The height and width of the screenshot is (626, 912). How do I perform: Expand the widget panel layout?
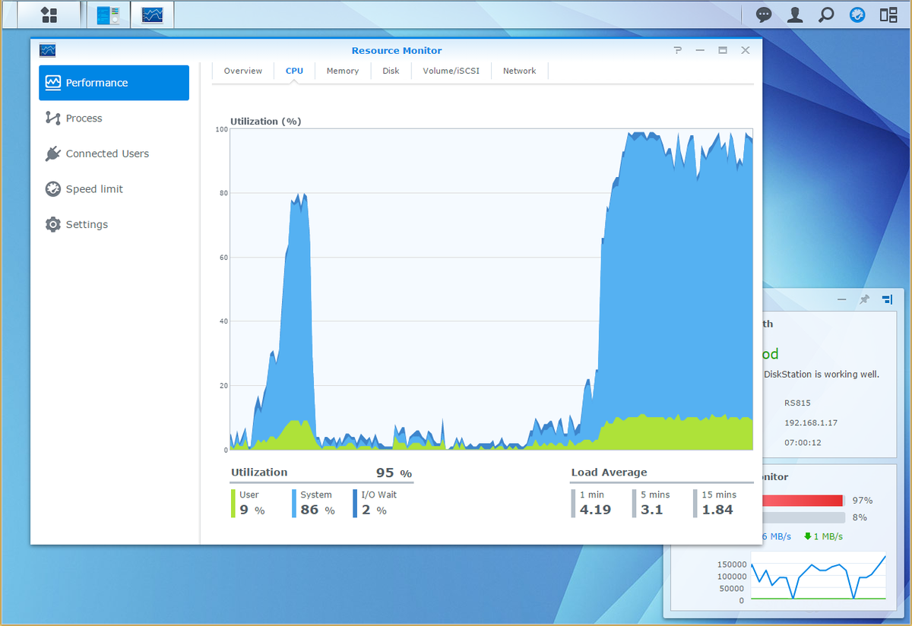pos(887,299)
